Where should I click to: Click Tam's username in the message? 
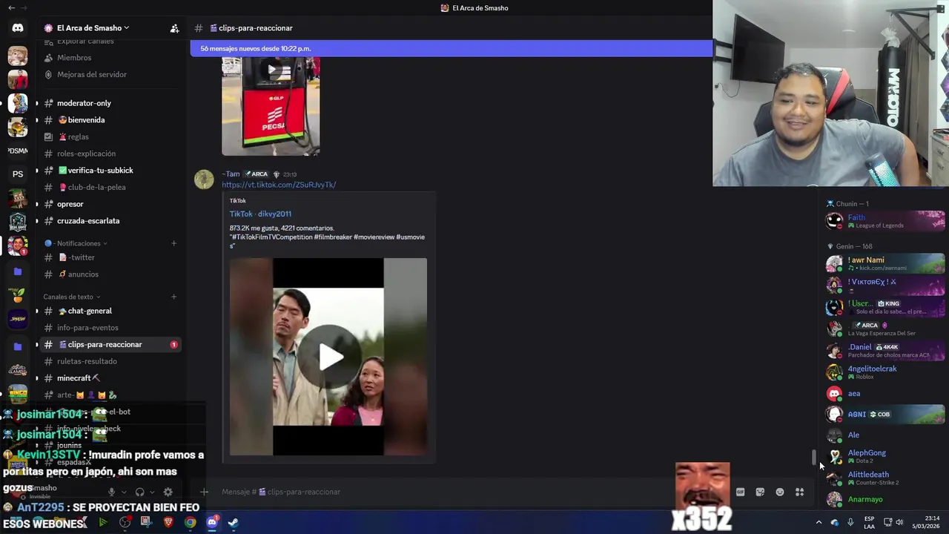tap(232, 174)
